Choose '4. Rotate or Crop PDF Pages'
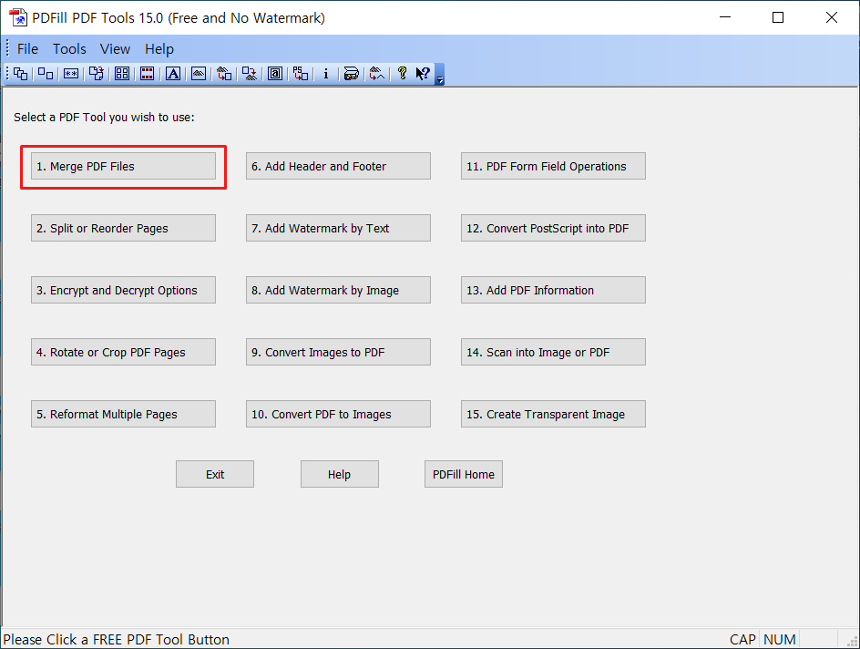This screenshot has height=649, width=860. [123, 352]
